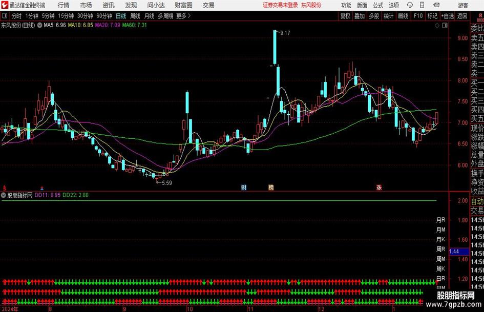This screenshot has width=484, height=312.
Task: Click the 叠加 overlay button
Action: (x=360, y=16)
